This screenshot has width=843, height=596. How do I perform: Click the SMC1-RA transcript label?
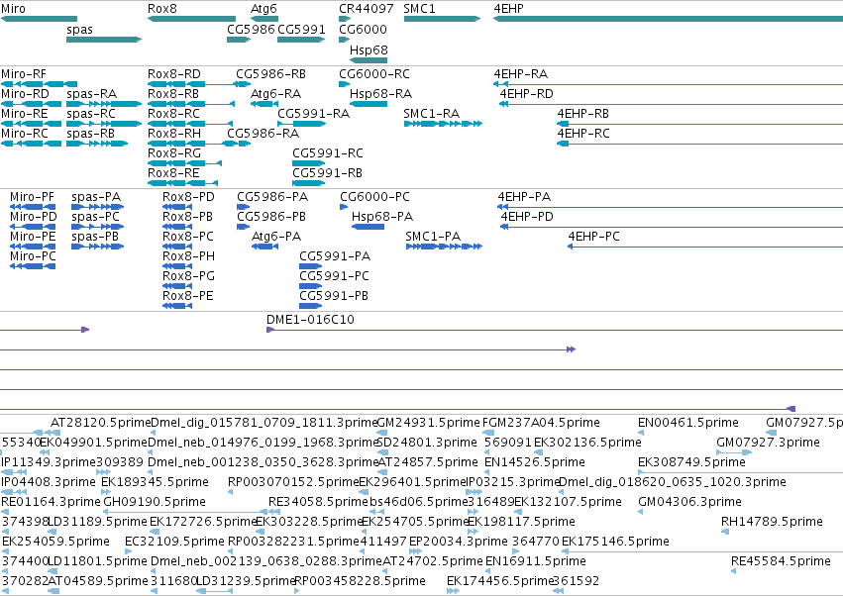(432, 114)
